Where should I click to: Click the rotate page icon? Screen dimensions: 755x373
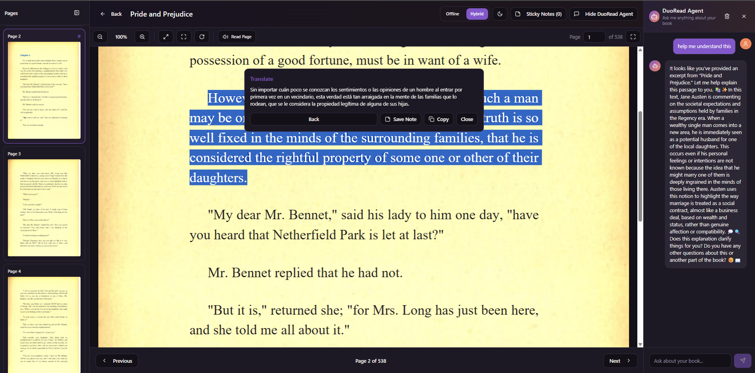(202, 37)
